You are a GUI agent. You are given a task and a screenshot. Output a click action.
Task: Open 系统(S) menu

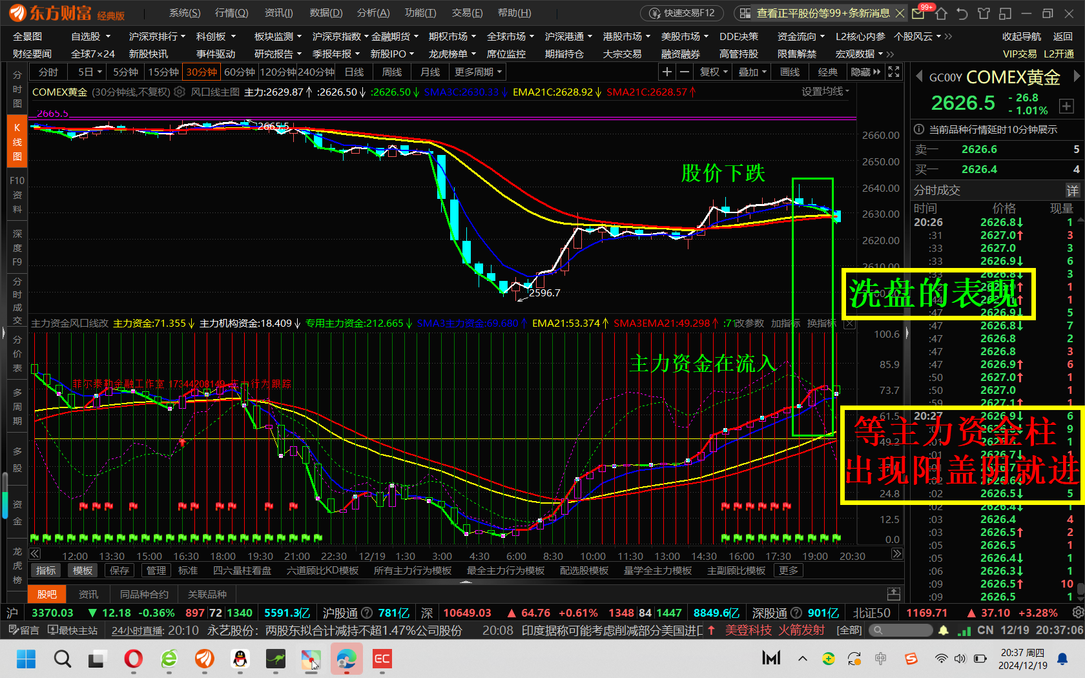click(185, 13)
